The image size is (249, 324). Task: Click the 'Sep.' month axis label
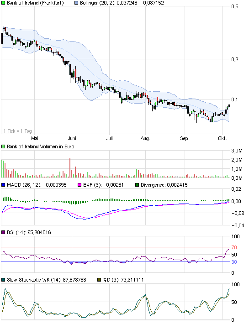185,138
